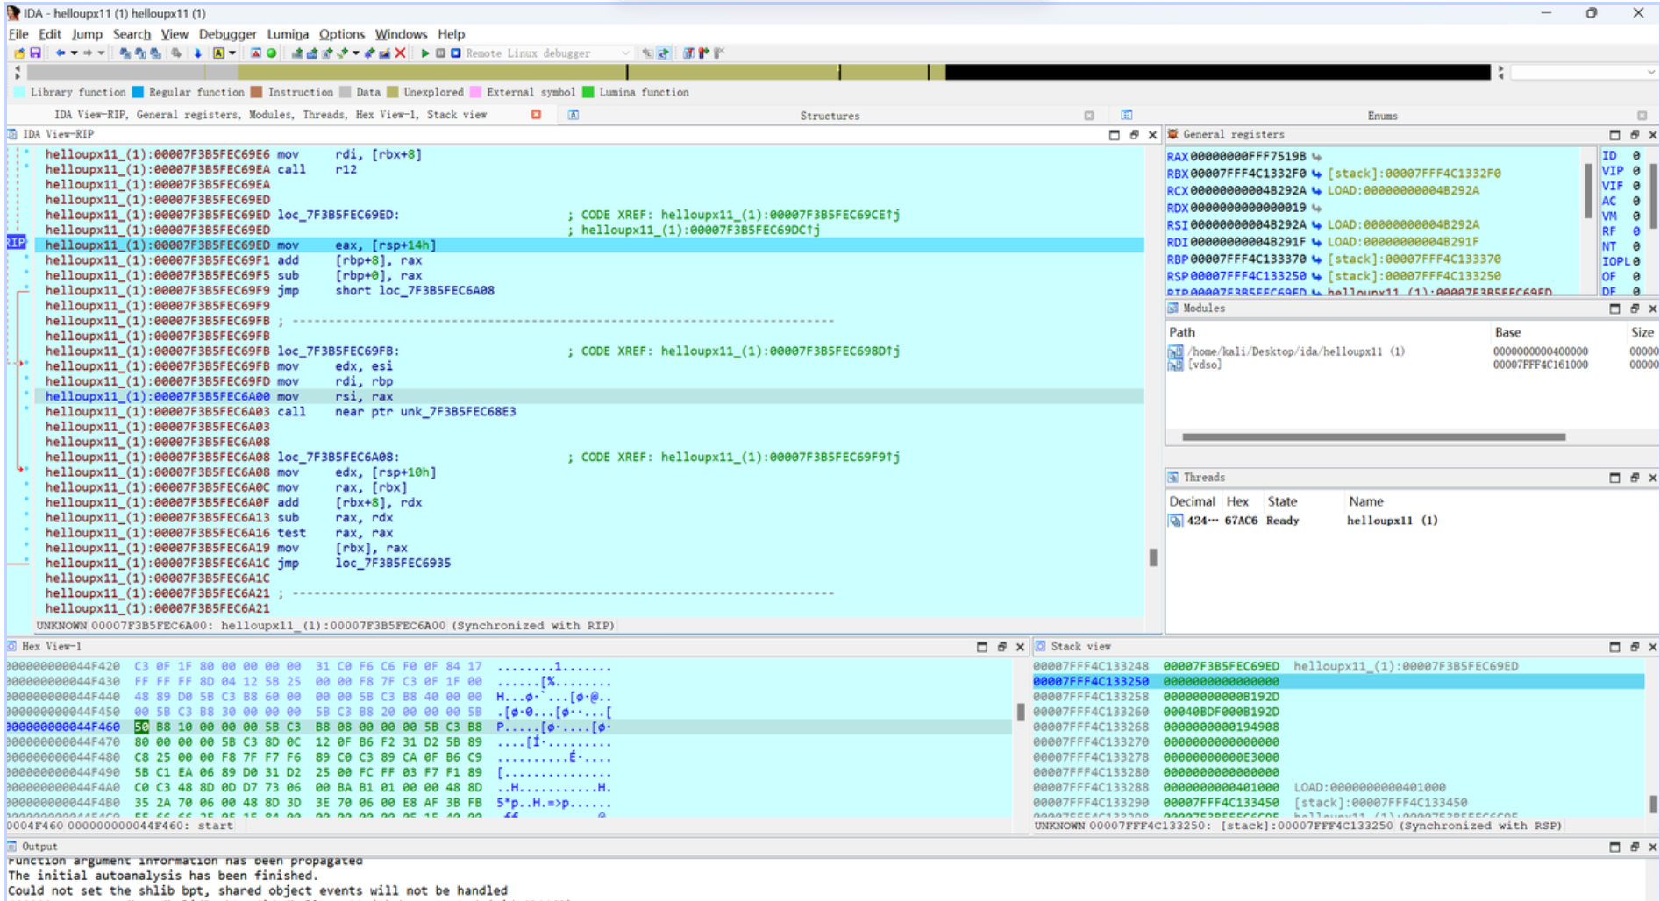
Task: Open the Jump menu
Action: click(87, 34)
